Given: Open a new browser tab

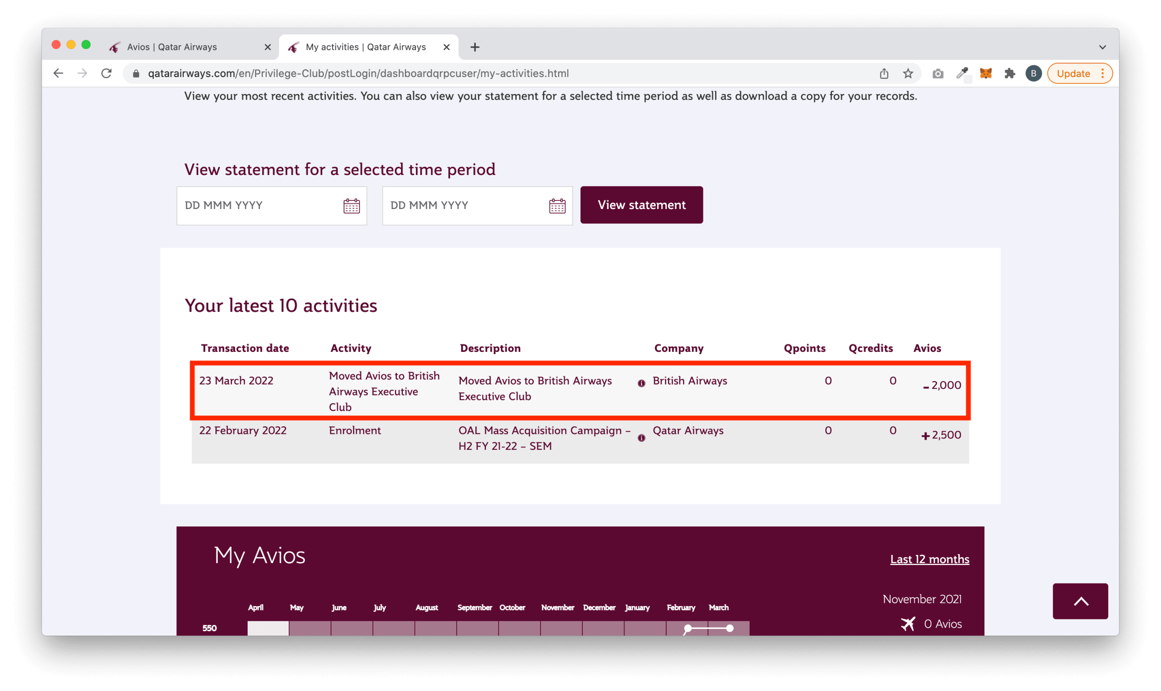Looking at the screenshot, I should pos(474,47).
